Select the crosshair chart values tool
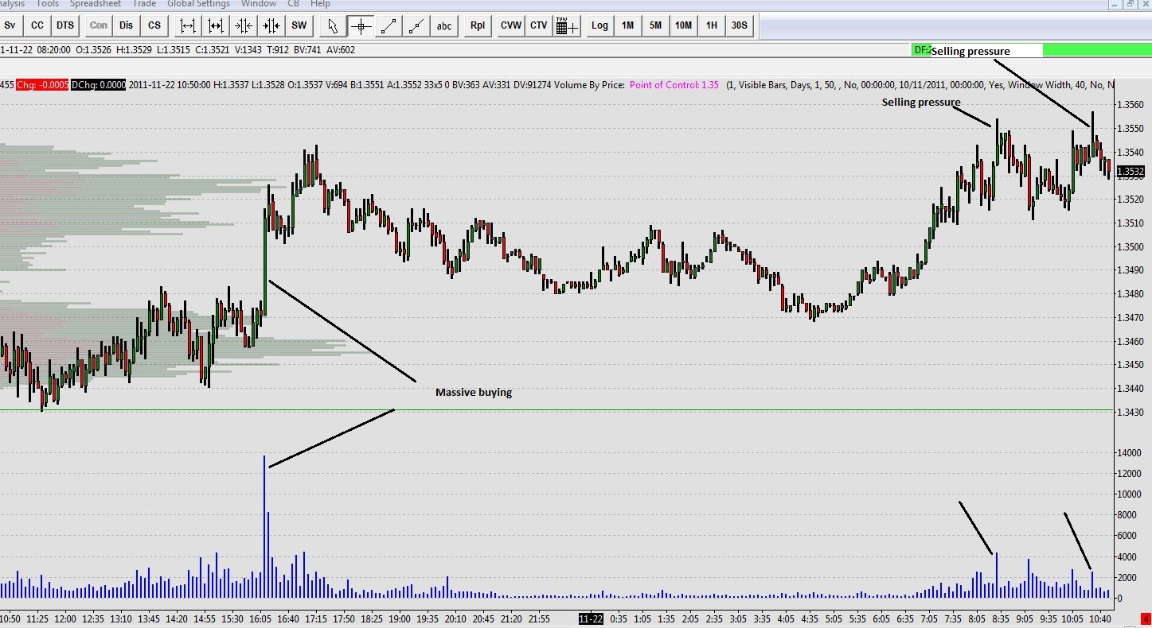Viewport: 1152px width, 628px height. coord(361,25)
